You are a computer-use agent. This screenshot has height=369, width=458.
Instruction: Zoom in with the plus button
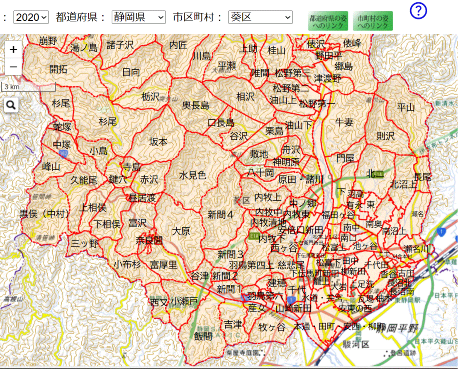13,50
